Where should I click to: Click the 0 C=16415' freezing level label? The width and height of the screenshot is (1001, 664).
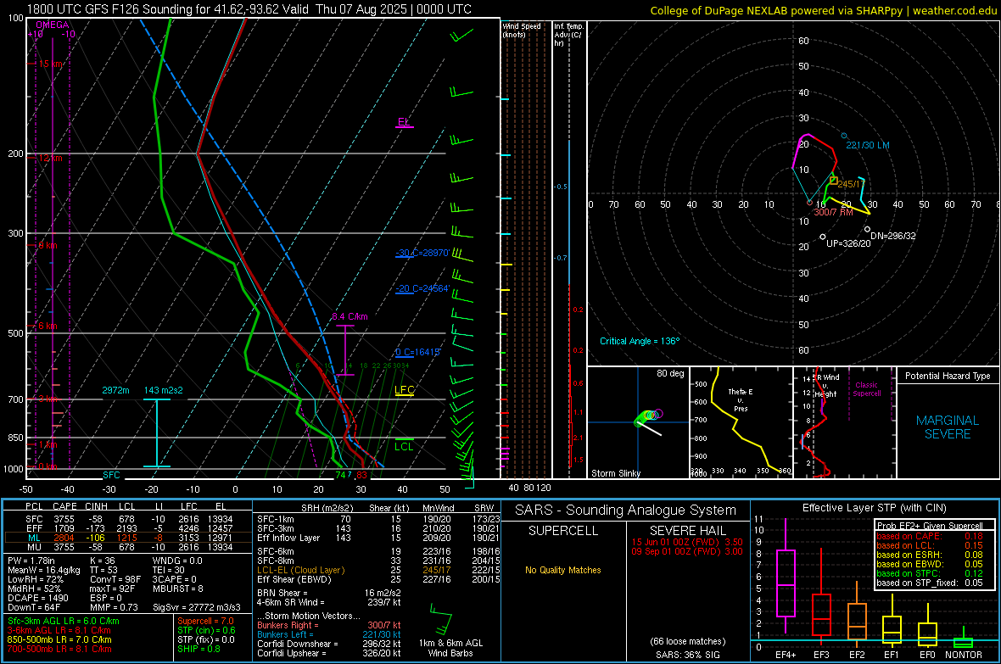tap(417, 353)
